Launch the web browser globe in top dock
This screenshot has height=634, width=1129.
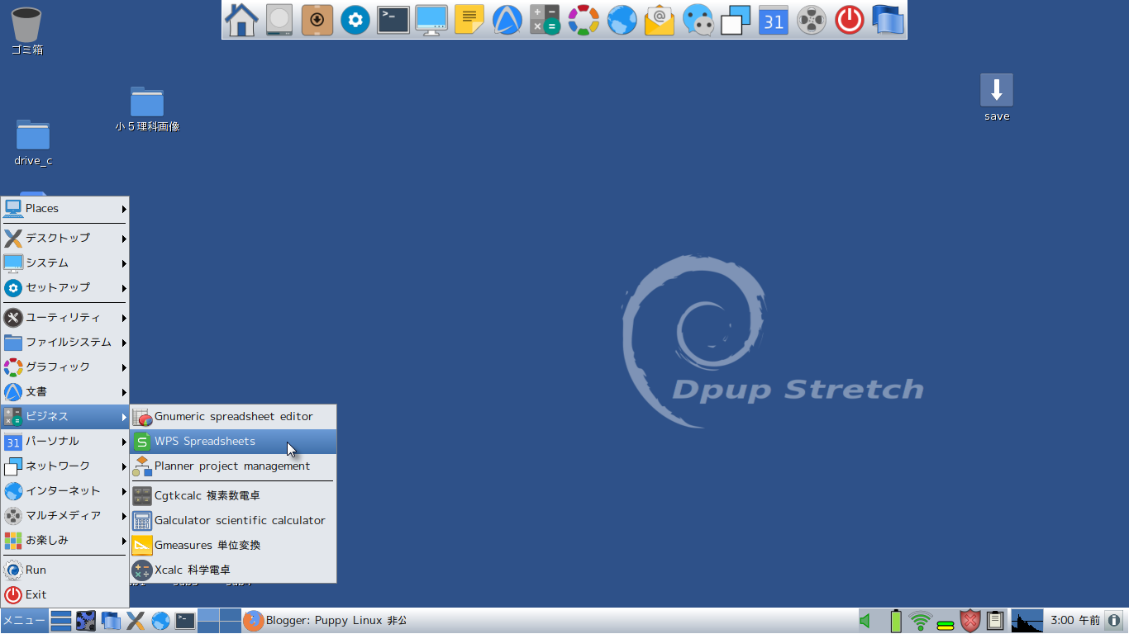622,20
